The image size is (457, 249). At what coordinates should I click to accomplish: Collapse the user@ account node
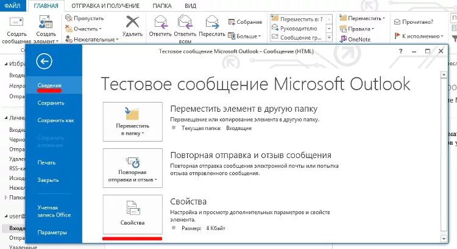coord(6,216)
